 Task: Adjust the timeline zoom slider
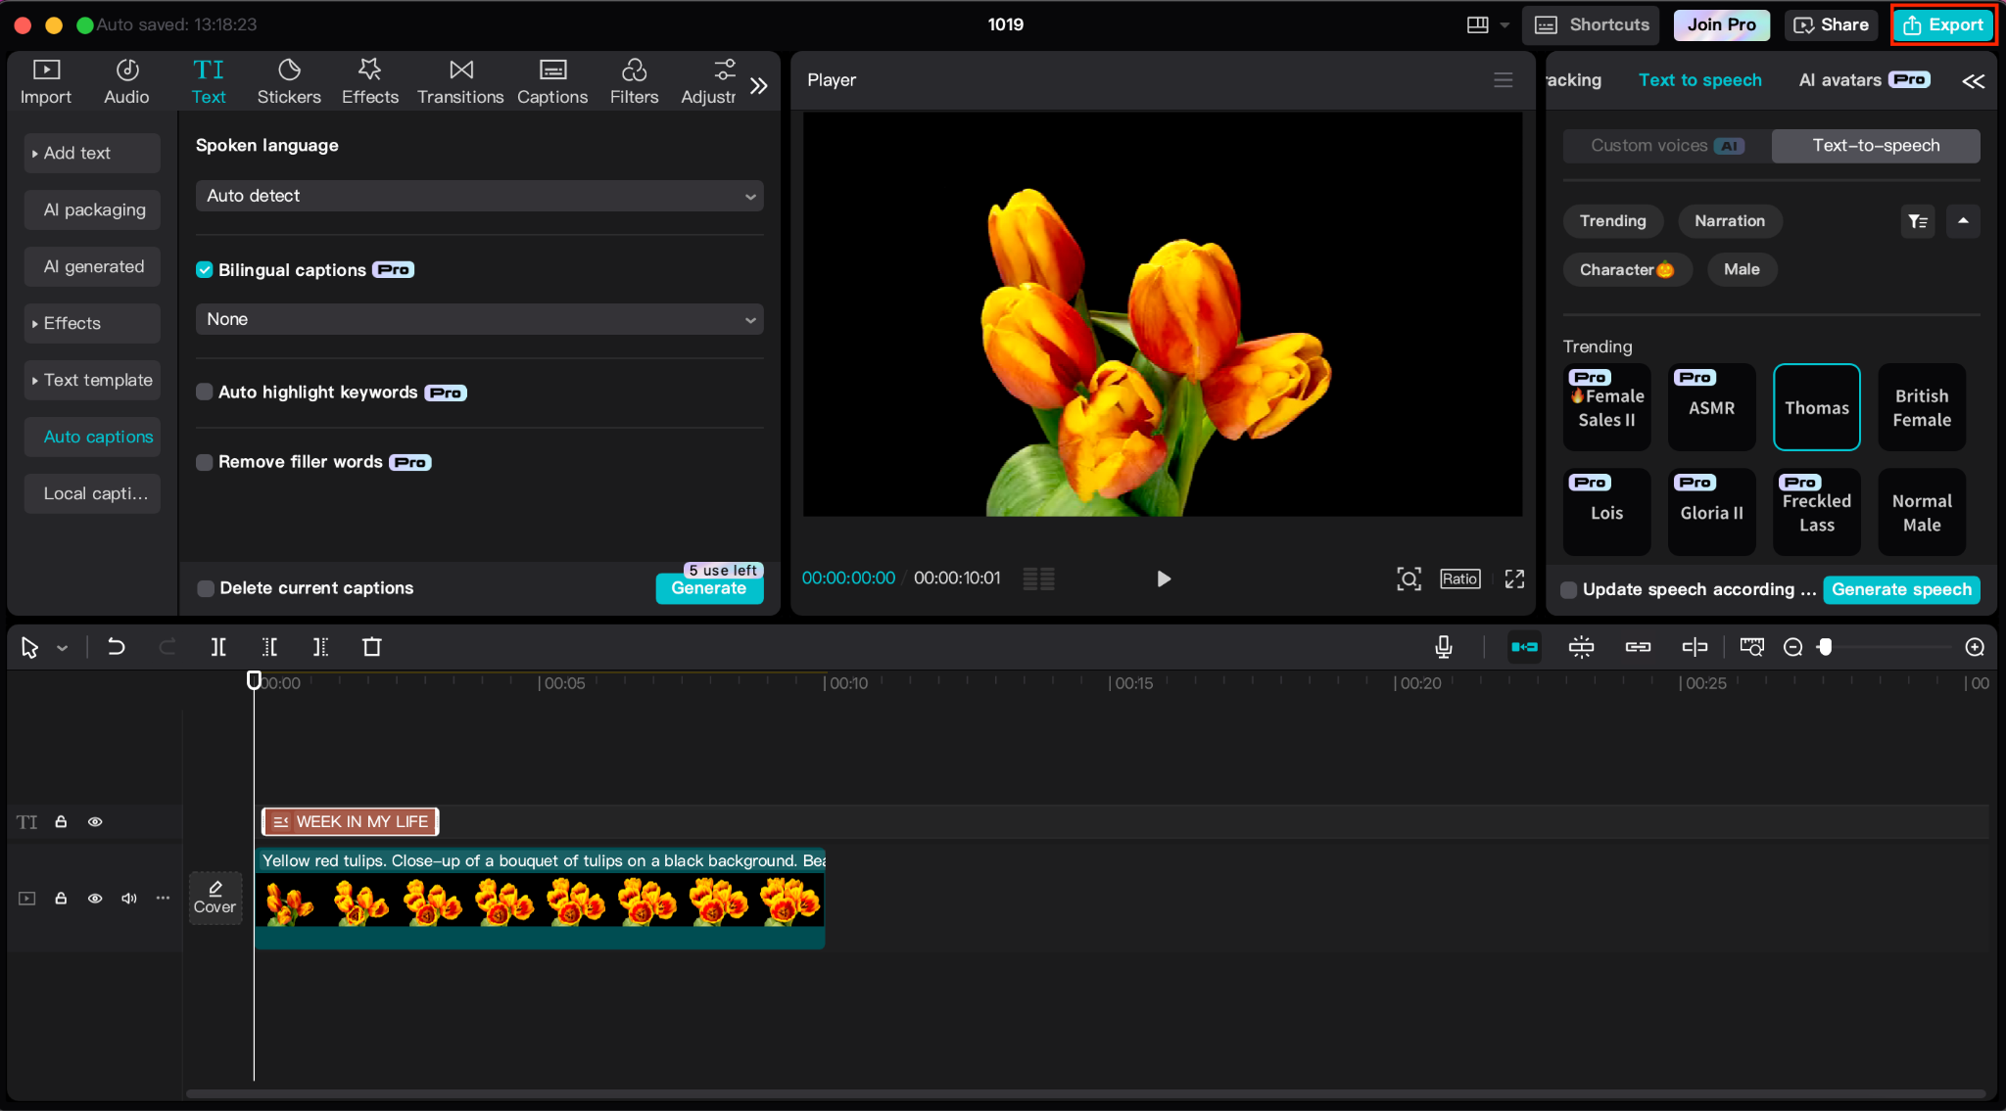tap(1826, 646)
